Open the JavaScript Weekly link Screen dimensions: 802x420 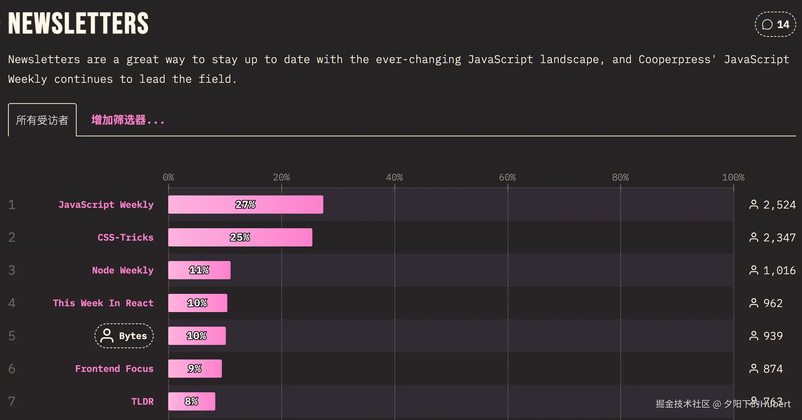click(x=106, y=205)
